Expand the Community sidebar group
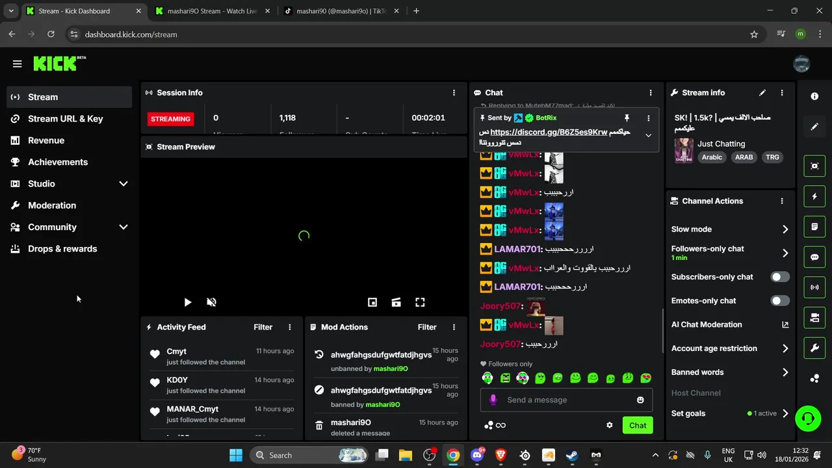The height and width of the screenshot is (468, 832). click(69, 227)
